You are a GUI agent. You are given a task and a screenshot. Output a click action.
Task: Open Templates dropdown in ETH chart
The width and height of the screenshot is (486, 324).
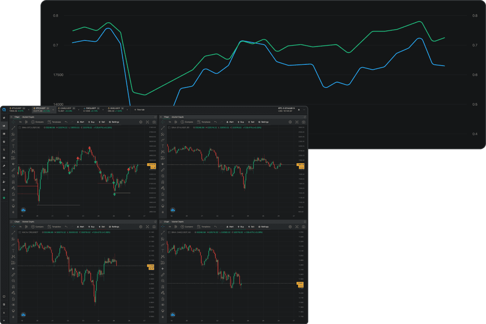[203, 122]
